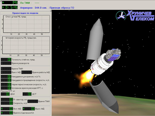Click the По ТМИ status label

(x=26, y=3)
